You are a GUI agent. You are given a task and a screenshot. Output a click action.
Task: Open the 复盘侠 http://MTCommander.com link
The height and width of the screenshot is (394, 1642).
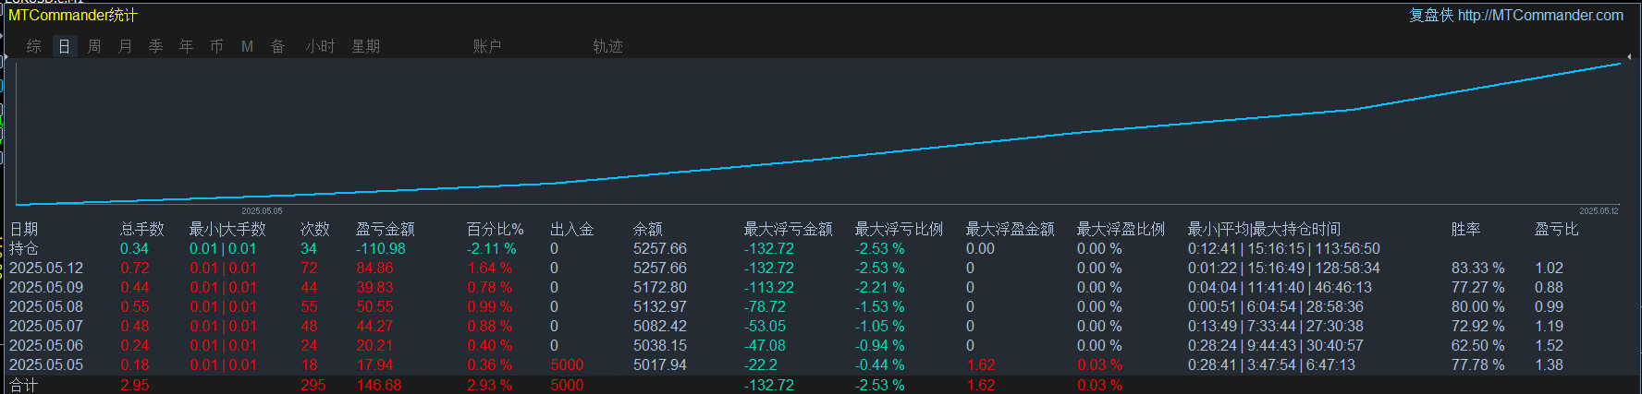1516,15
